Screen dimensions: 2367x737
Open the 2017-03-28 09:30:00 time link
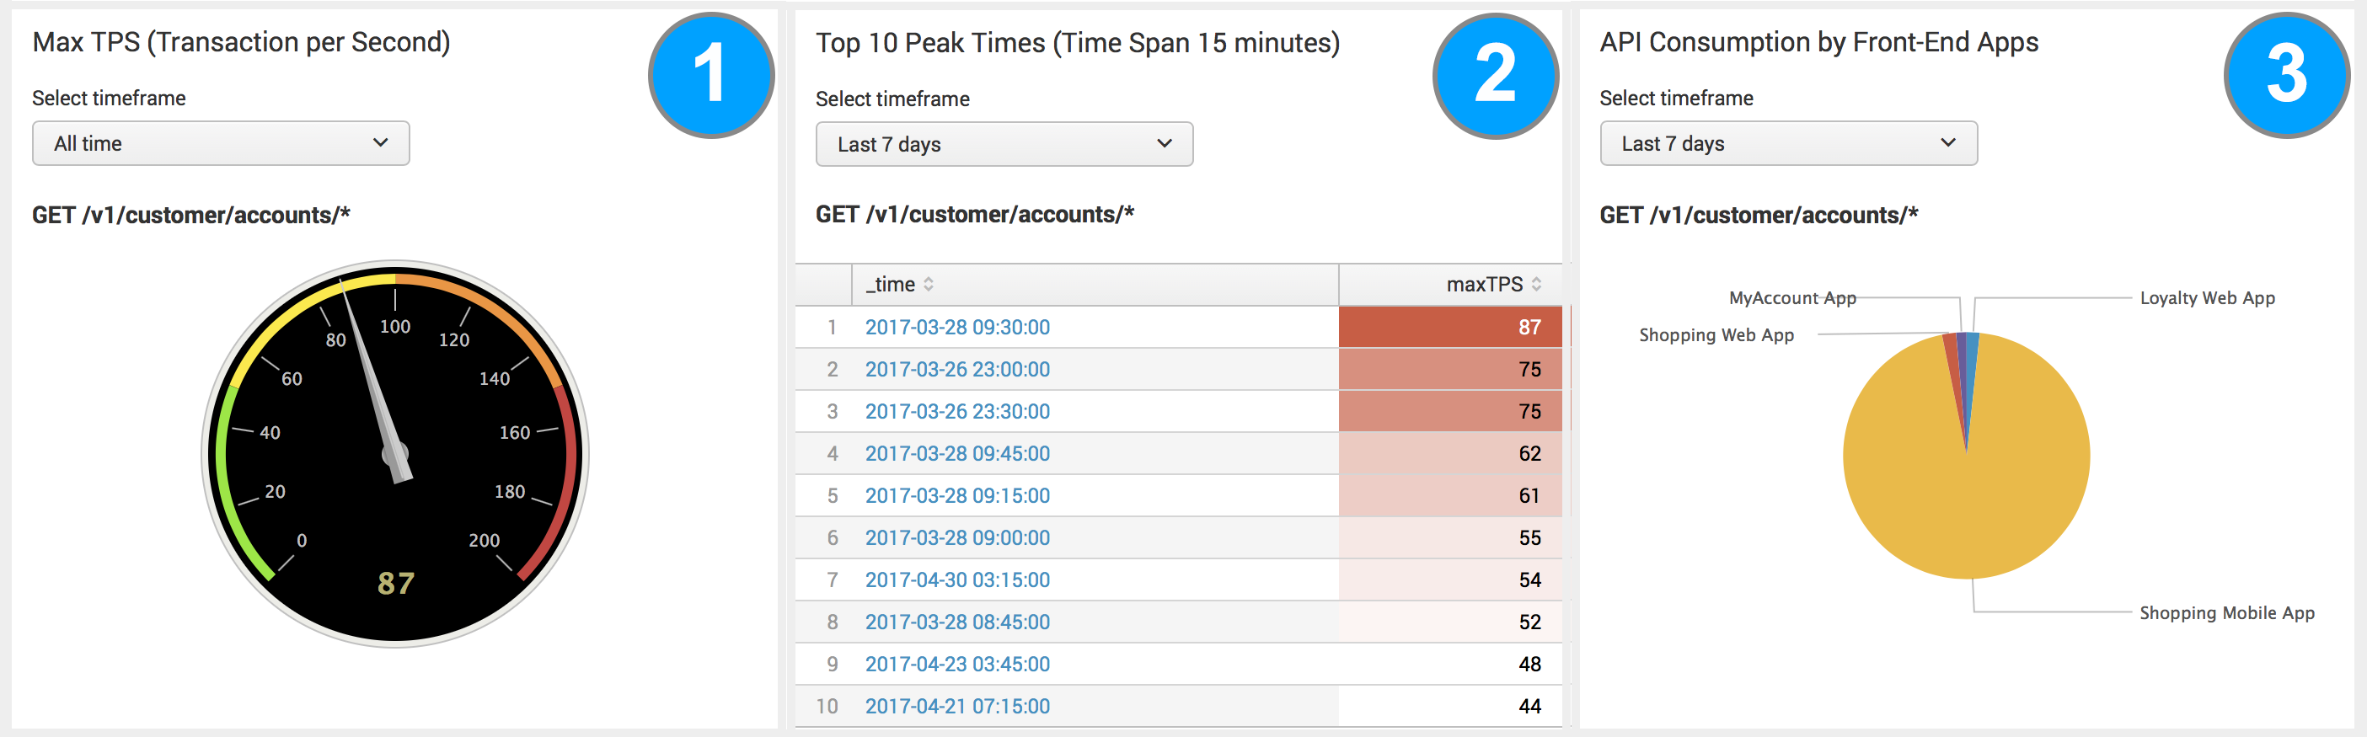[x=957, y=327]
